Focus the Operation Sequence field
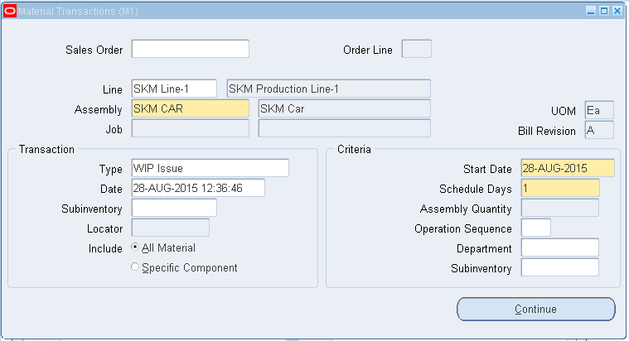This screenshot has height=341, width=629. point(535,228)
